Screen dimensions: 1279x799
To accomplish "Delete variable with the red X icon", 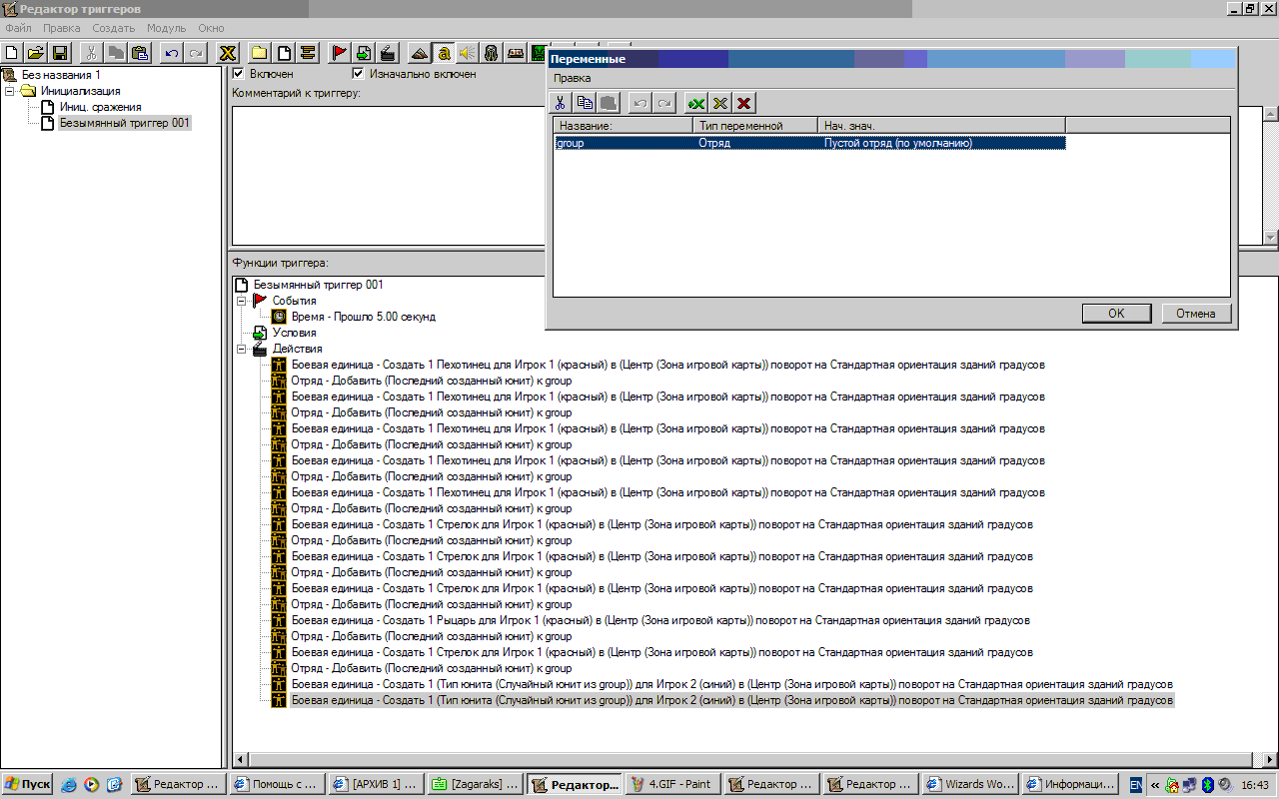I will [743, 103].
